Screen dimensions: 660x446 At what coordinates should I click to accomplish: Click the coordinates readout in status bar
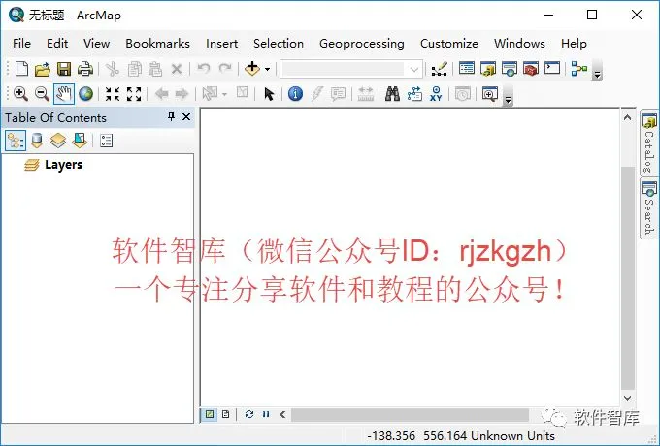(x=461, y=436)
